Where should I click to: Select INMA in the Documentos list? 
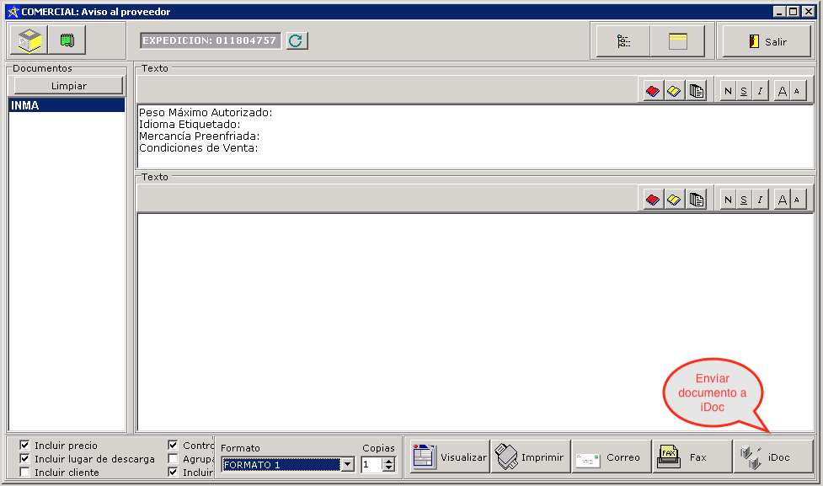point(67,105)
